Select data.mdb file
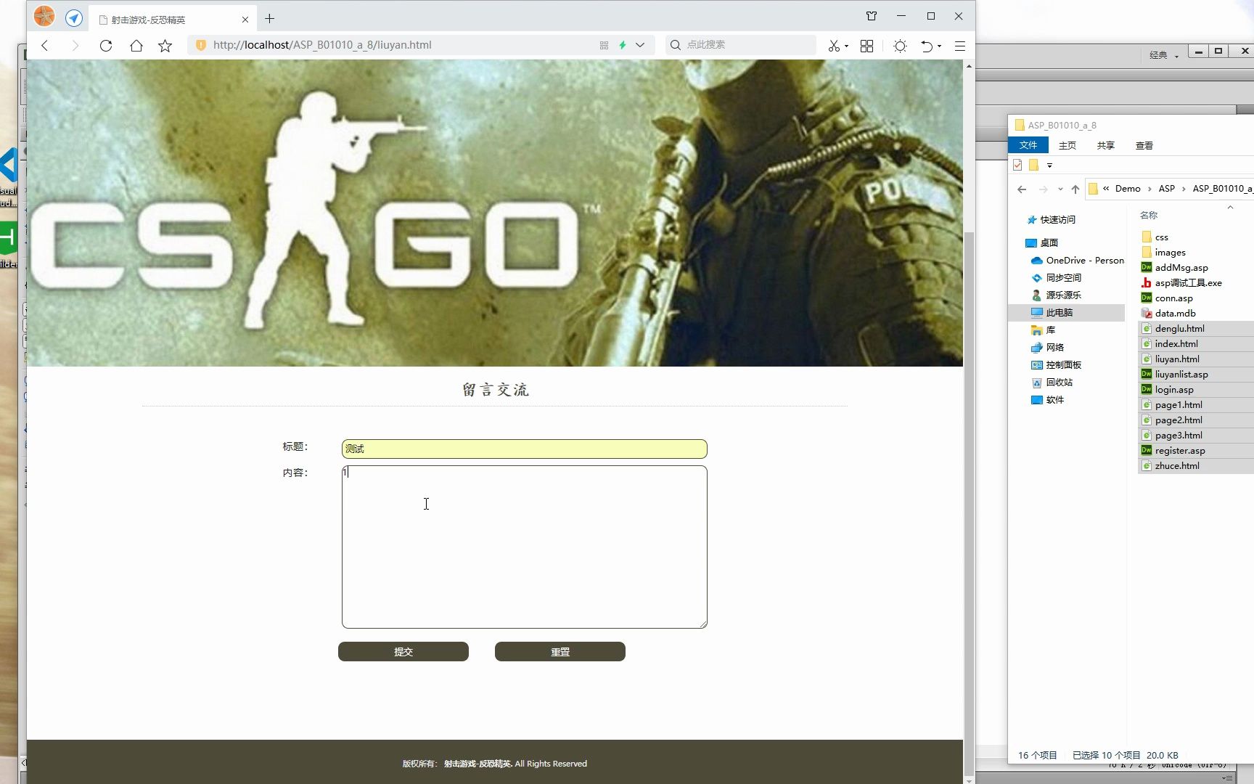The image size is (1254, 784). (1175, 313)
